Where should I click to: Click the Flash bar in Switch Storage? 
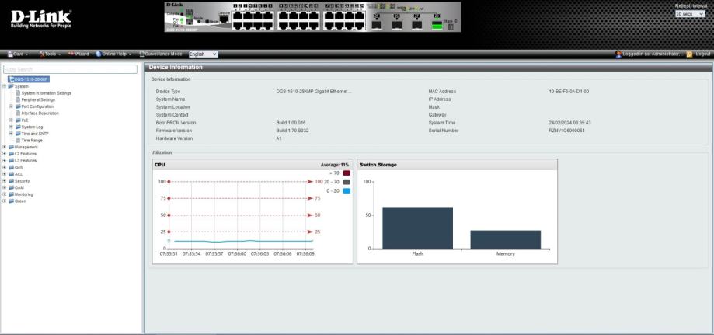coord(417,227)
